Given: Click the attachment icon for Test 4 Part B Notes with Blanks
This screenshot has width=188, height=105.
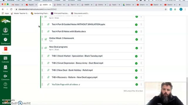Looking at the screenshot, I should tap(48, 32).
